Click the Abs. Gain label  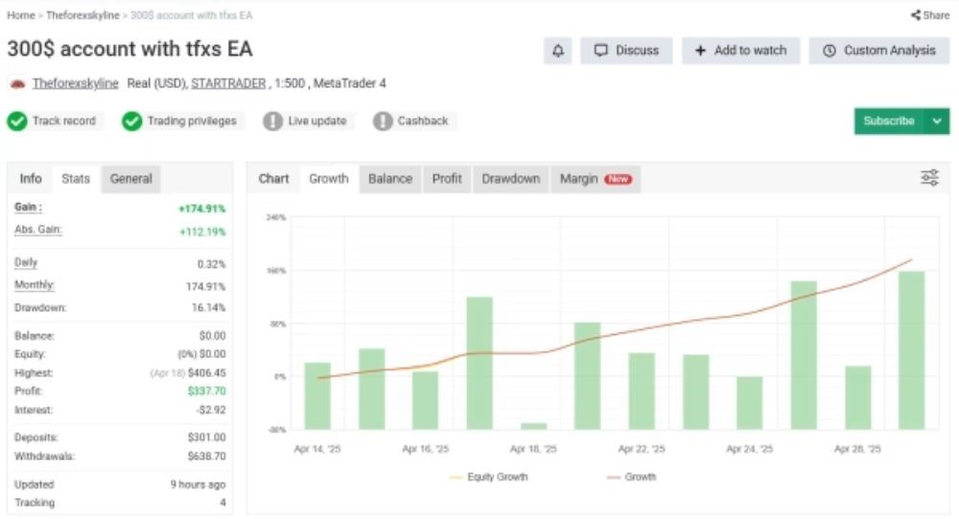[x=38, y=230]
